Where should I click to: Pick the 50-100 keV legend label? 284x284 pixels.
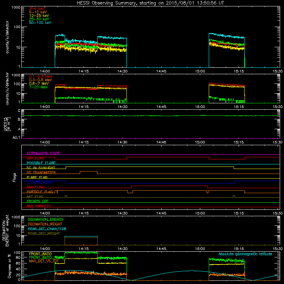pyautogui.click(x=40, y=23)
